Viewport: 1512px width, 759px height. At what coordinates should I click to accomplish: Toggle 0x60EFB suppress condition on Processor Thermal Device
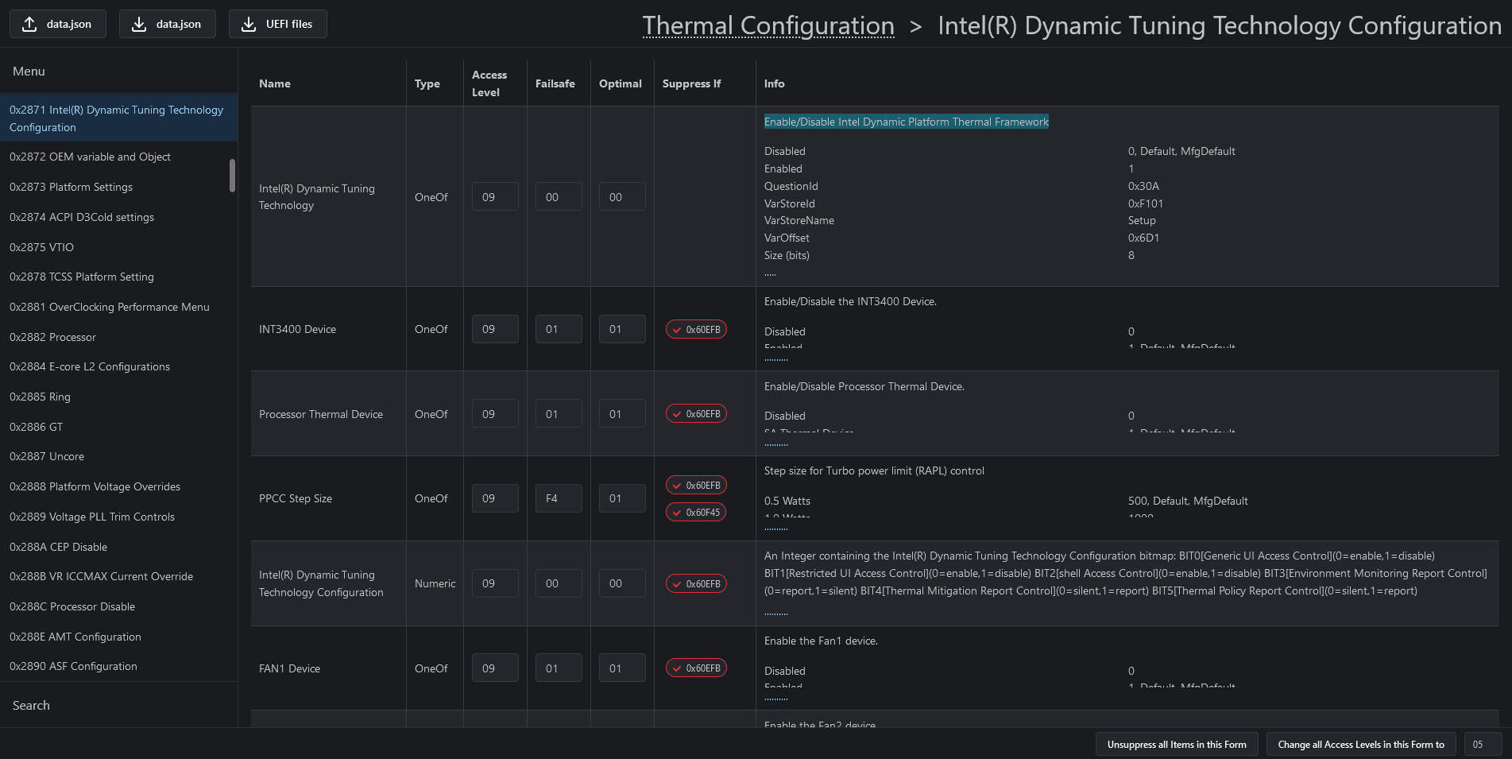point(696,414)
